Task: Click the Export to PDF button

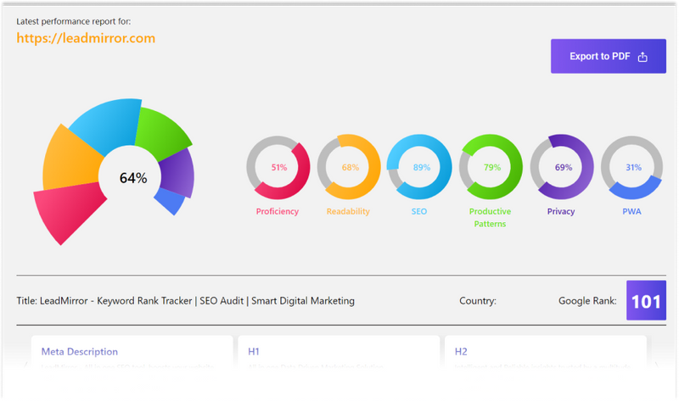Action: (x=608, y=57)
